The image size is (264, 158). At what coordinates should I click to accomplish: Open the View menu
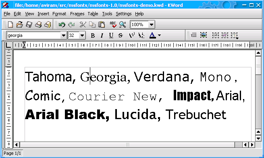(29, 14)
